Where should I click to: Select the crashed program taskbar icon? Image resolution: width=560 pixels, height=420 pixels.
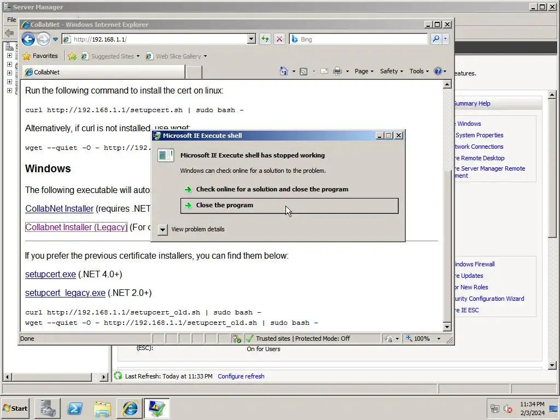157,408
